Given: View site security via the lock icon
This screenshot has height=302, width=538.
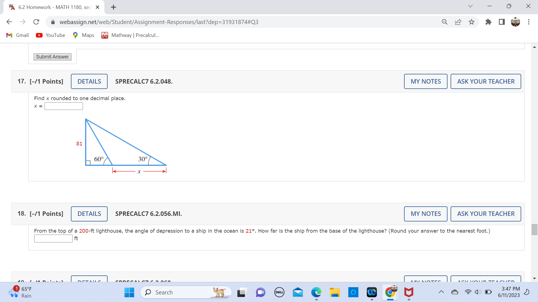Looking at the screenshot, I should pyautogui.click(x=53, y=22).
